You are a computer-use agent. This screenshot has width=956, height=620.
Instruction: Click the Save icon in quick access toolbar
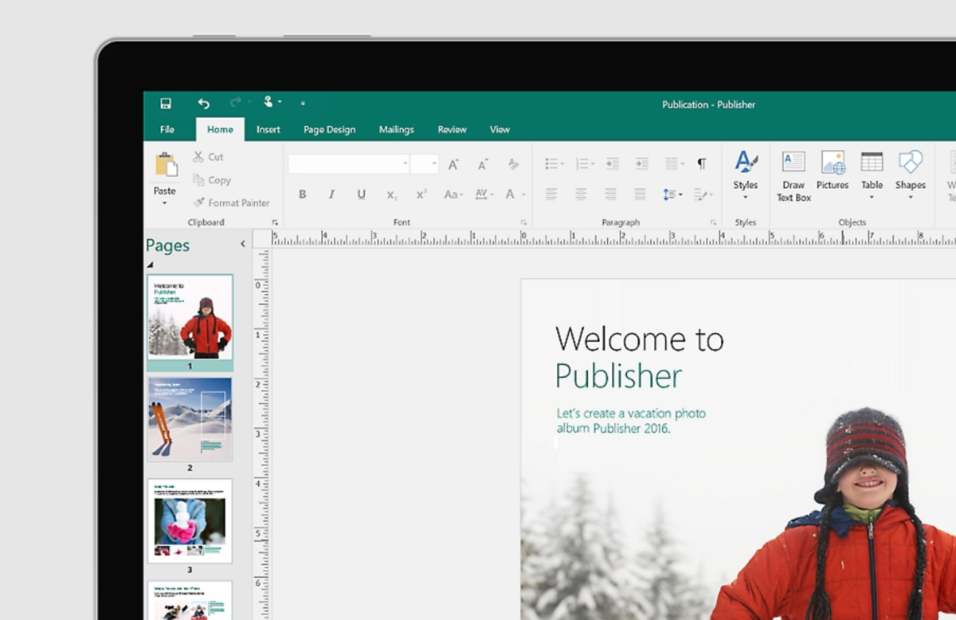[166, 104]
